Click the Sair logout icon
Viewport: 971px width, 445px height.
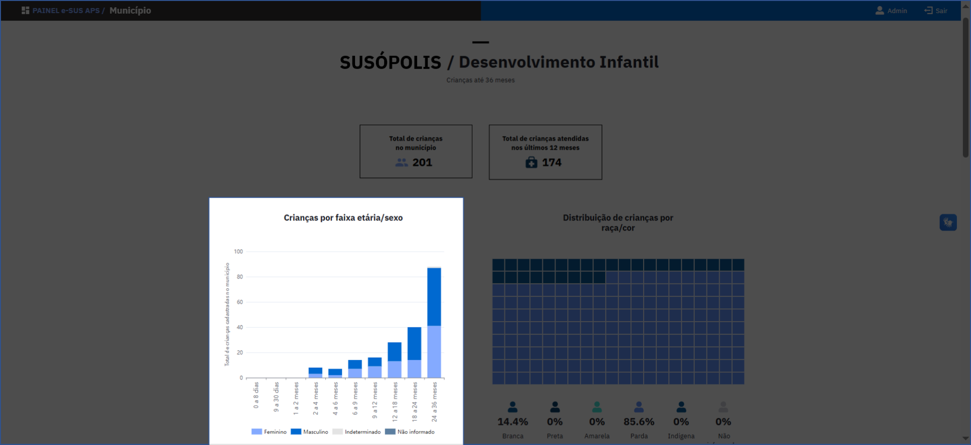coord(928,11)
